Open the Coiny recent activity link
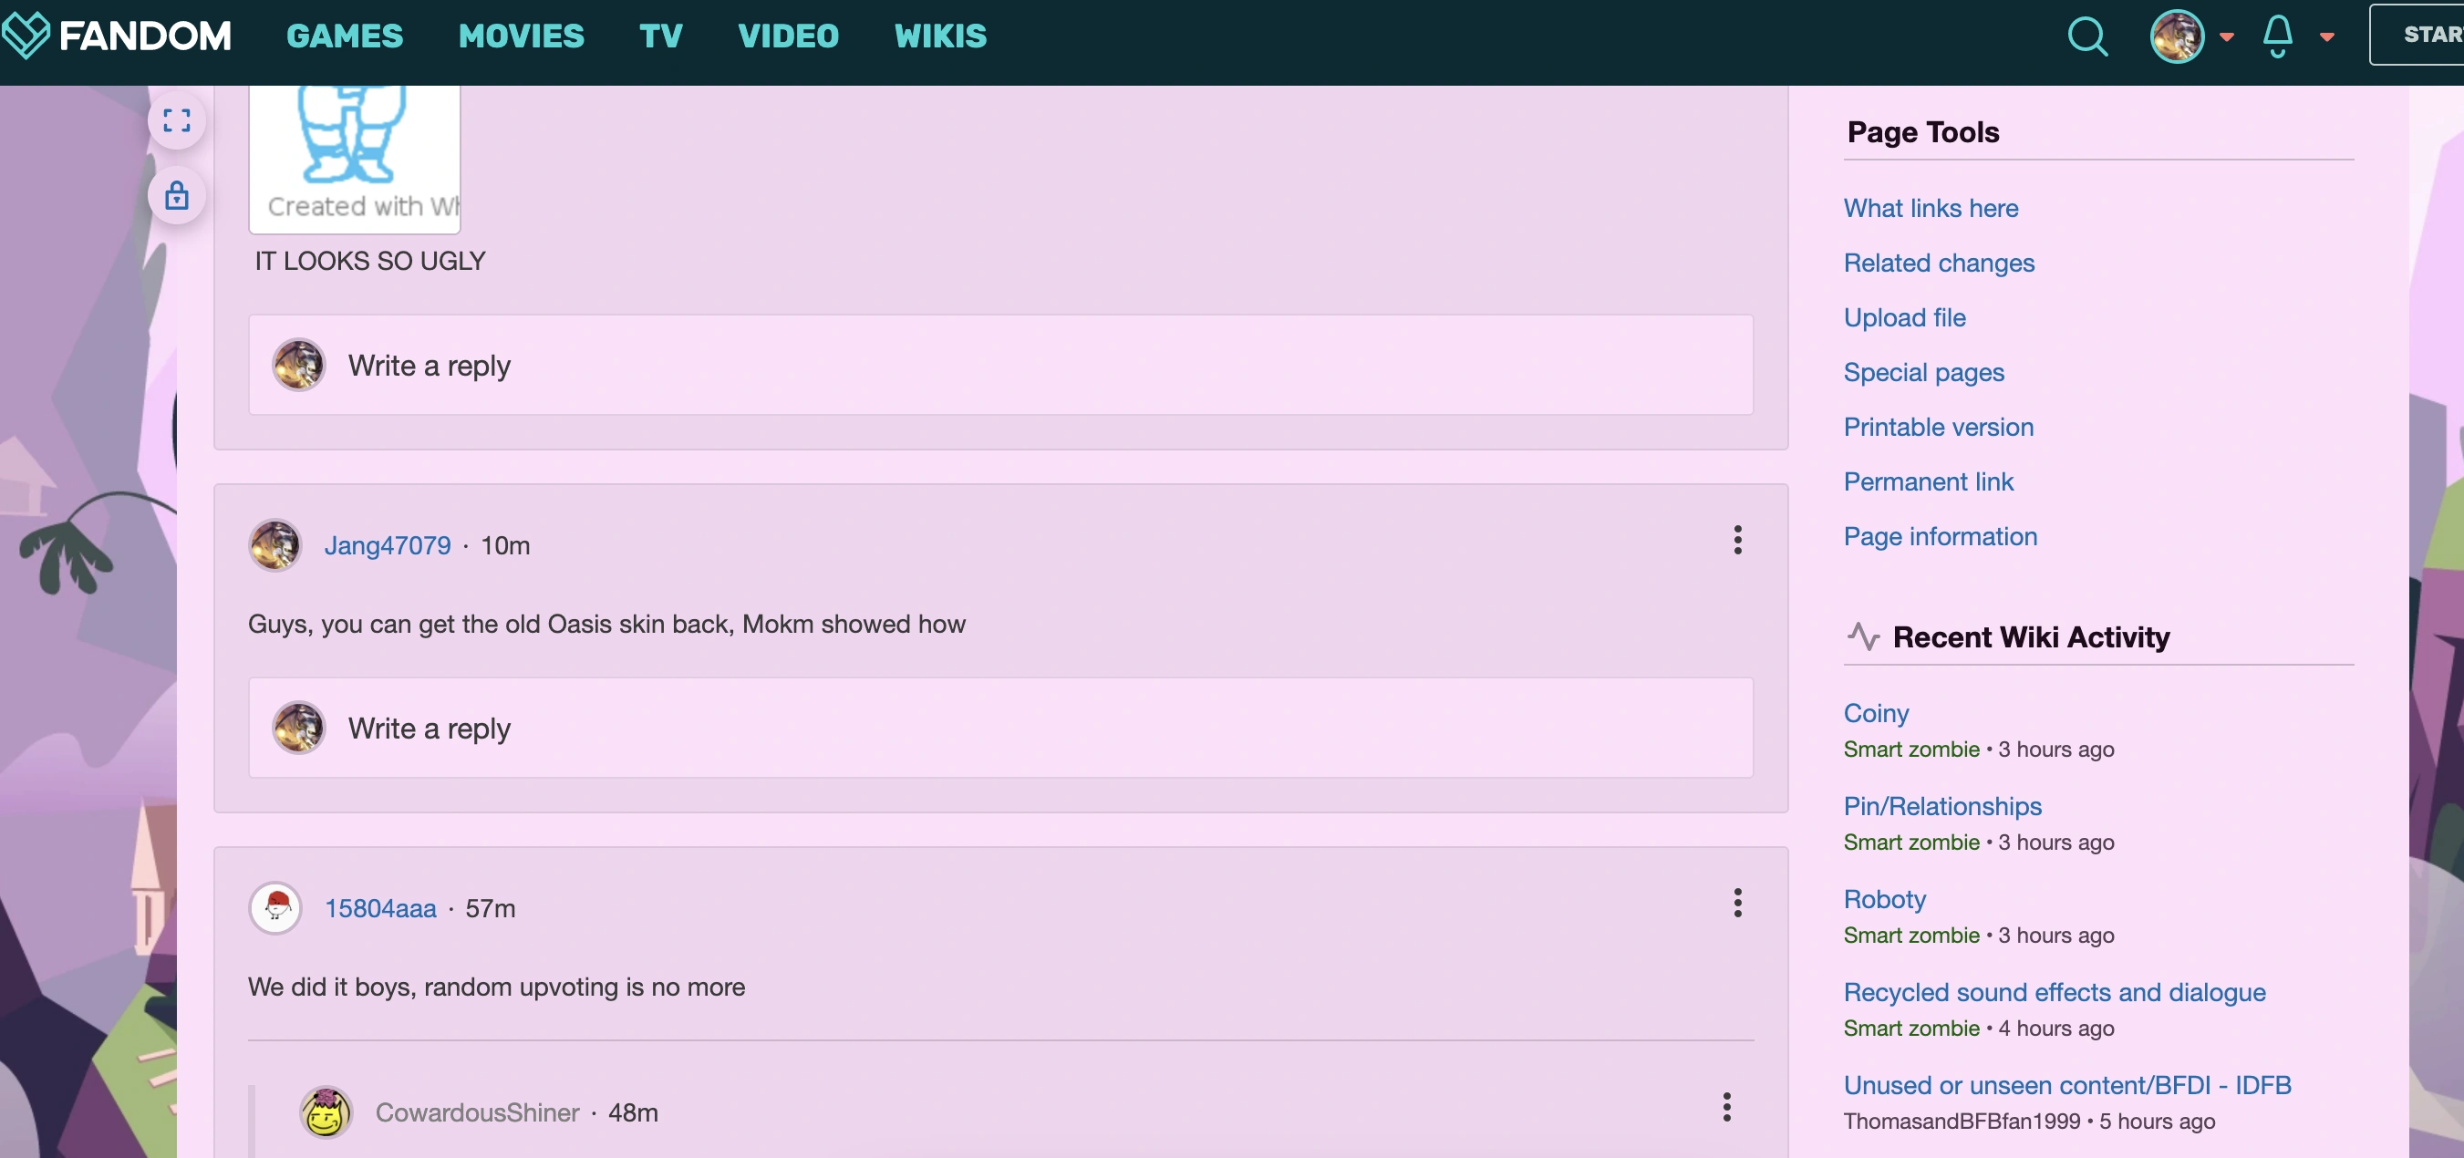The image size is (2464, 1158). click(x=1876, y=712)
